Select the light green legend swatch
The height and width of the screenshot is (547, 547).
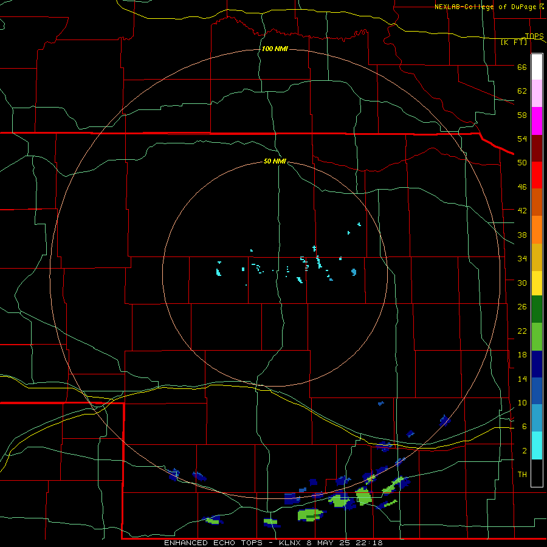click(537, 337)
